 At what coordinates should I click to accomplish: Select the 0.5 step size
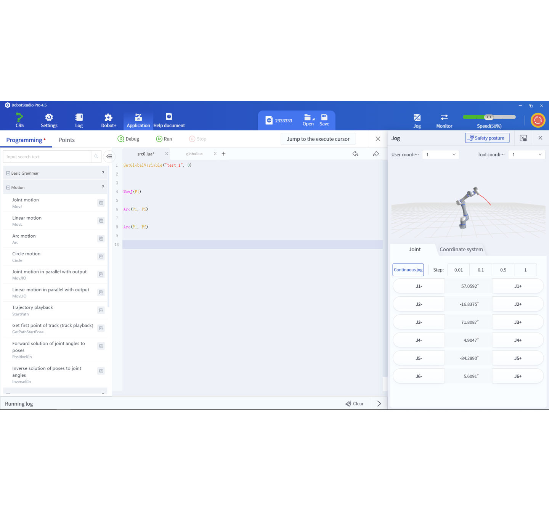point(503,270)
